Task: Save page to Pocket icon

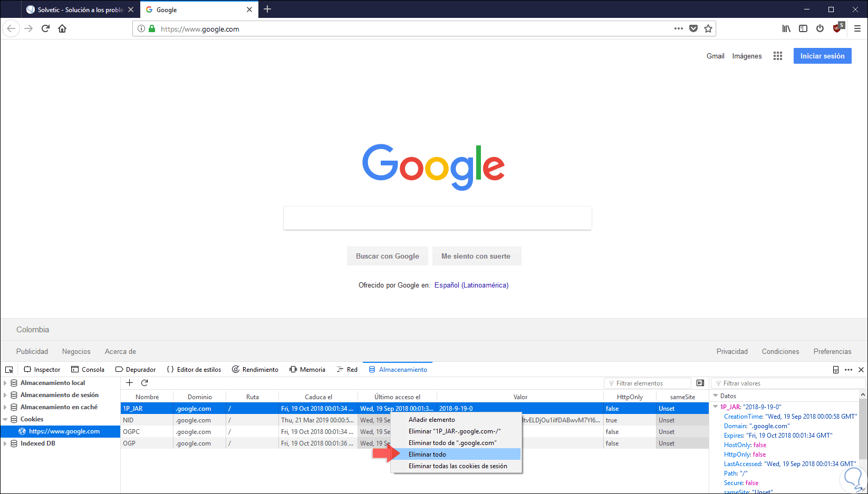Action: point(693,28)
